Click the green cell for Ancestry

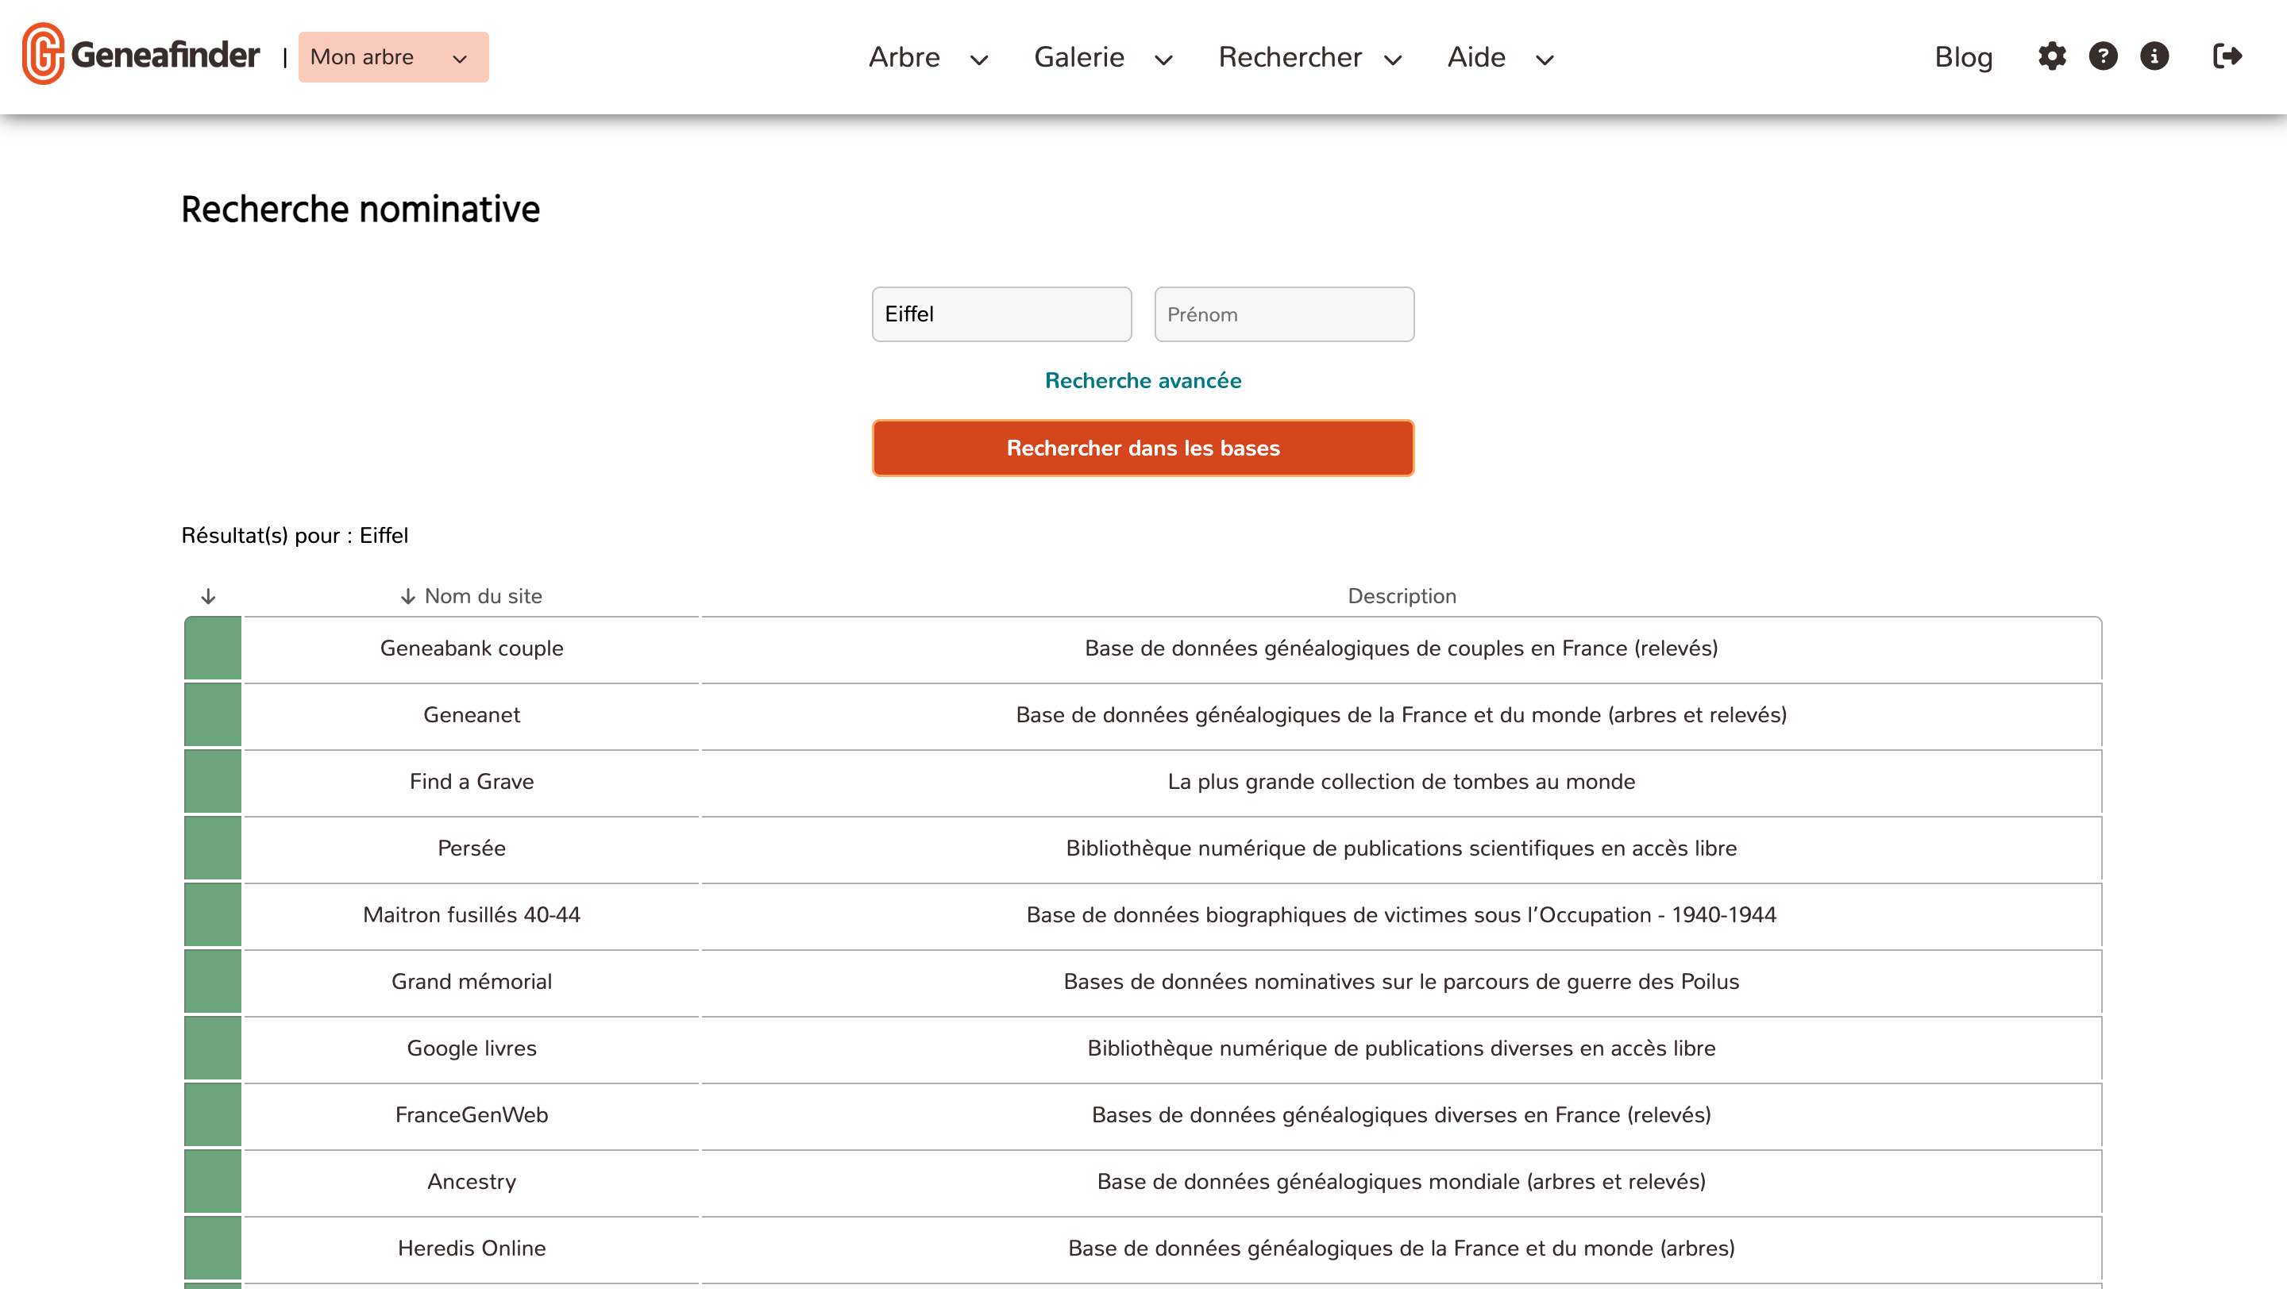pyautogui.click(x=213, y=1182)
